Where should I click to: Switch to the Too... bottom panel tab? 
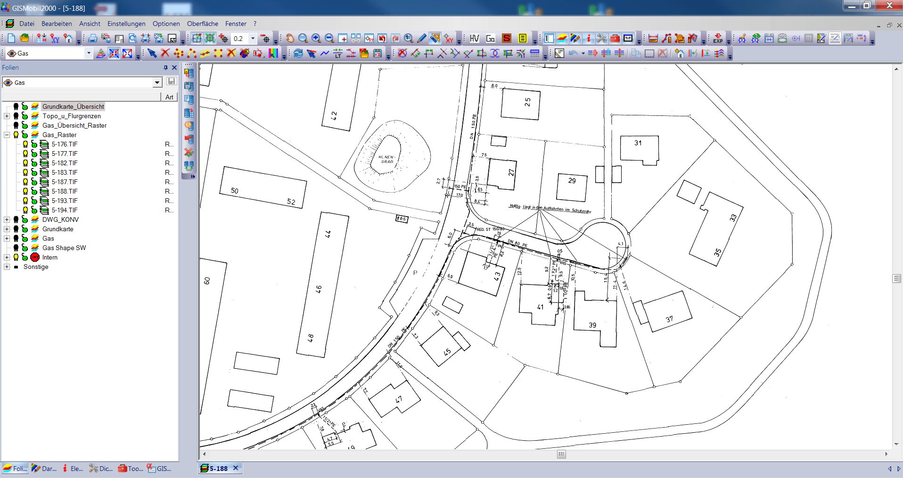pos(131,469)
